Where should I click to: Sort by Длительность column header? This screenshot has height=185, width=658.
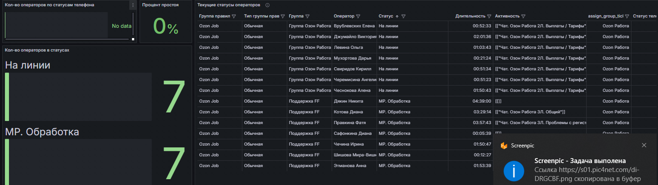470,16
